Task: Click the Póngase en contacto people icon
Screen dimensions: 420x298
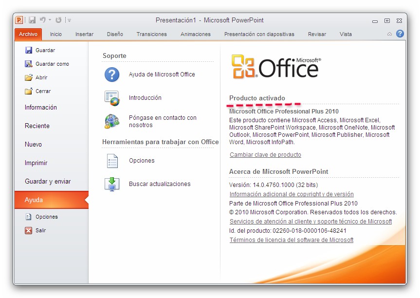Action: [x=112, y=121]
